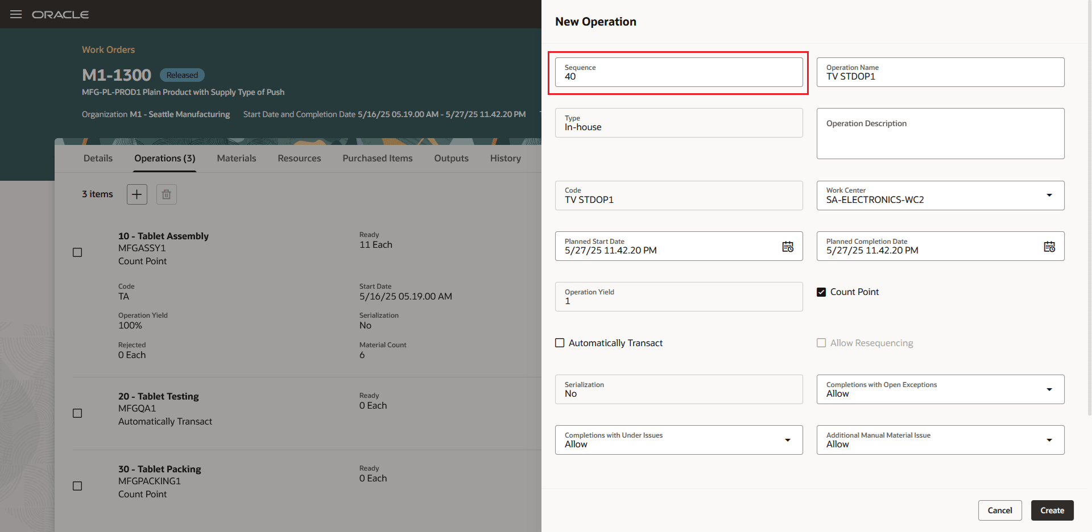This screenshot has height=532, width=1092.
Task: Open the History tab
Action: pyautogui.click(x=505, y=158)
